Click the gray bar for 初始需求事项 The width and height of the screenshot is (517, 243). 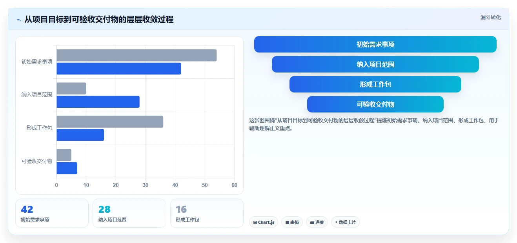click(x=137, y=55)
